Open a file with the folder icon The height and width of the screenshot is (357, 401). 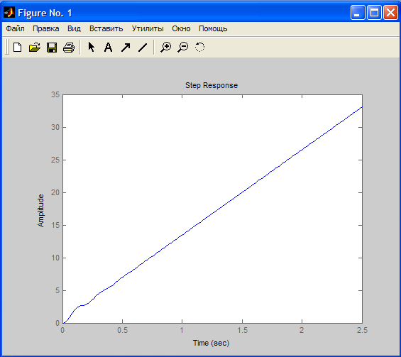coord(35,48)
